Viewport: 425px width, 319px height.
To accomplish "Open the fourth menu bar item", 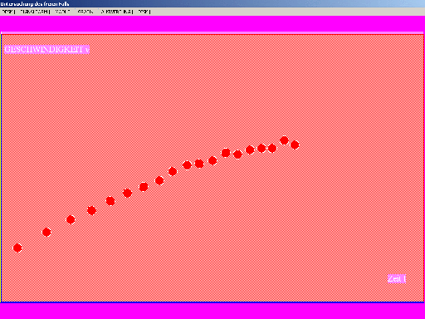I will (x=85, y=12).
